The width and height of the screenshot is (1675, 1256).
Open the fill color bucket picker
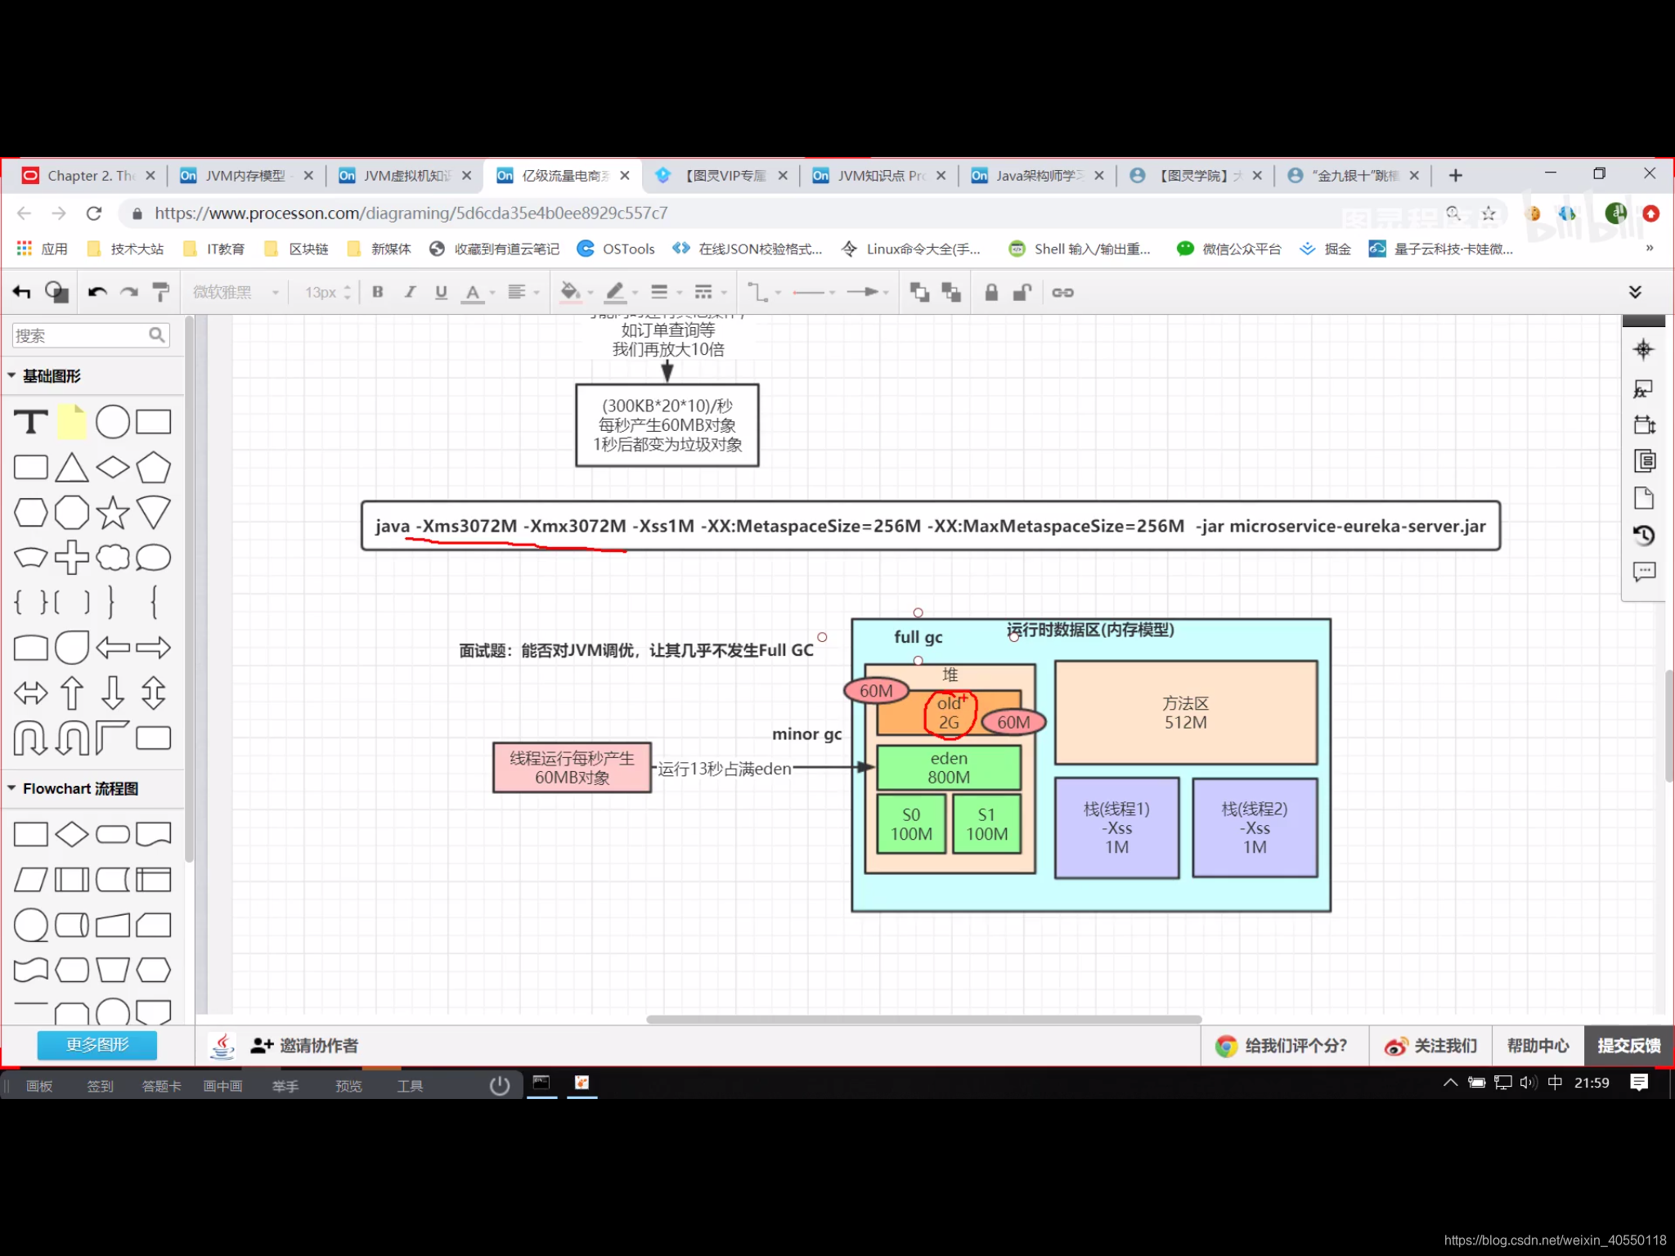[577, 292]
